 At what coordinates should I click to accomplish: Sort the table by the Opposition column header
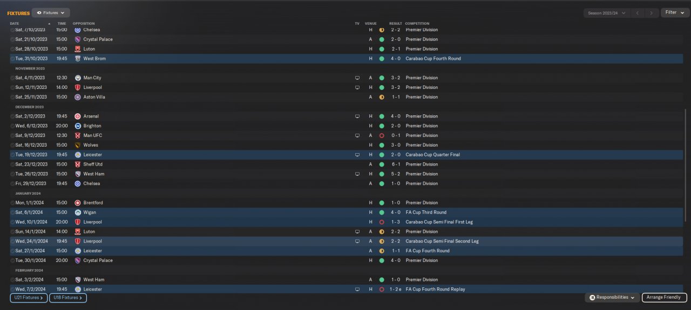84,24
